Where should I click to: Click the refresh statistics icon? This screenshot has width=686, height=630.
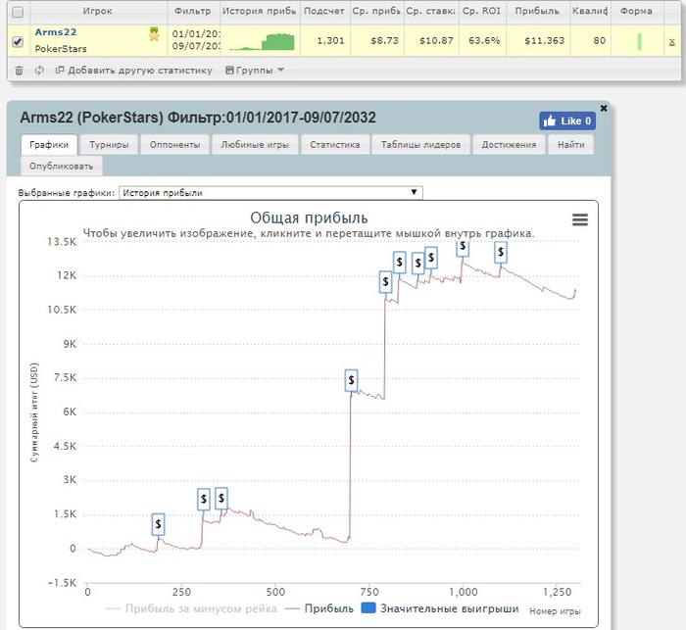[39, 70]
